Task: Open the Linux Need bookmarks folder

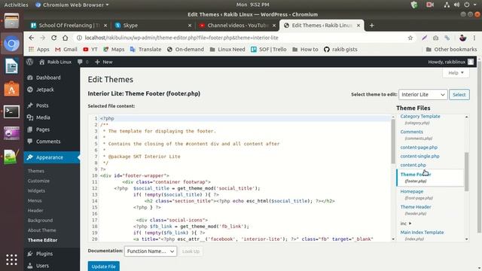Action: (227, 49)
